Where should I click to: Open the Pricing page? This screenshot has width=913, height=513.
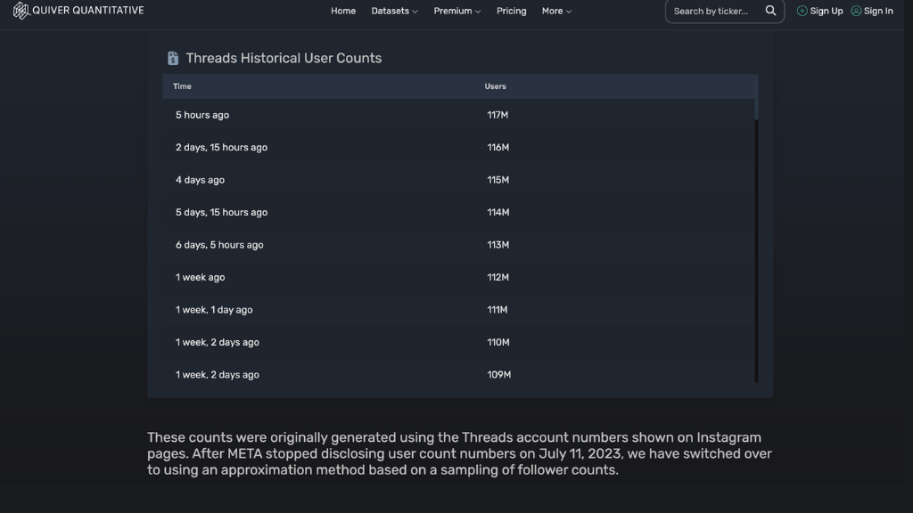pyautogui.click(x=511, y=11)
